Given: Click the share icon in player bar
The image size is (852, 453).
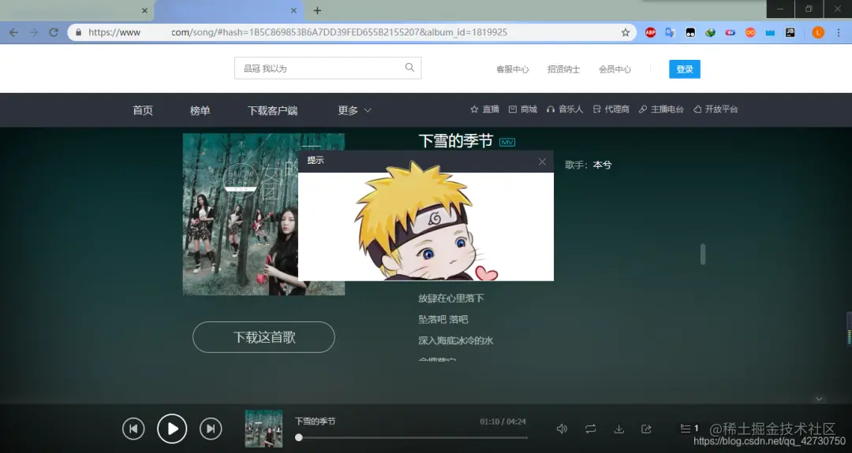Looking at the screenshot, I should point(646,429).
